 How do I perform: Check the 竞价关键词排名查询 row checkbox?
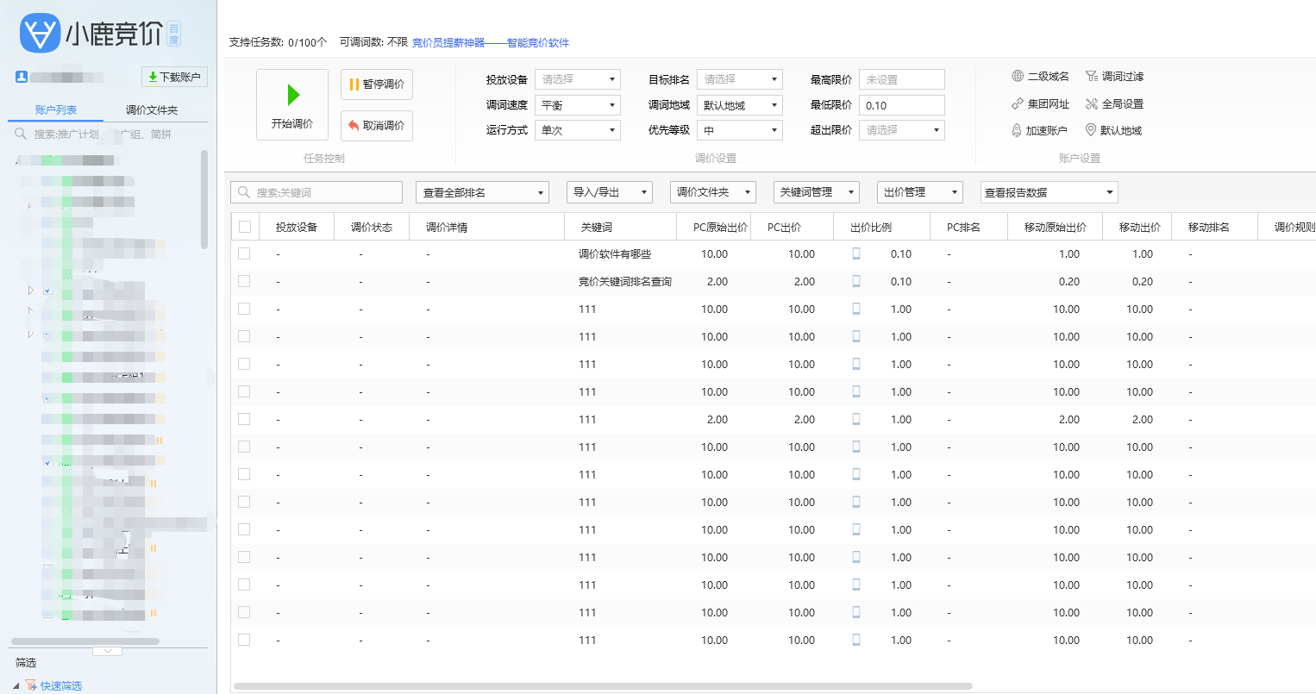(244, 281)
